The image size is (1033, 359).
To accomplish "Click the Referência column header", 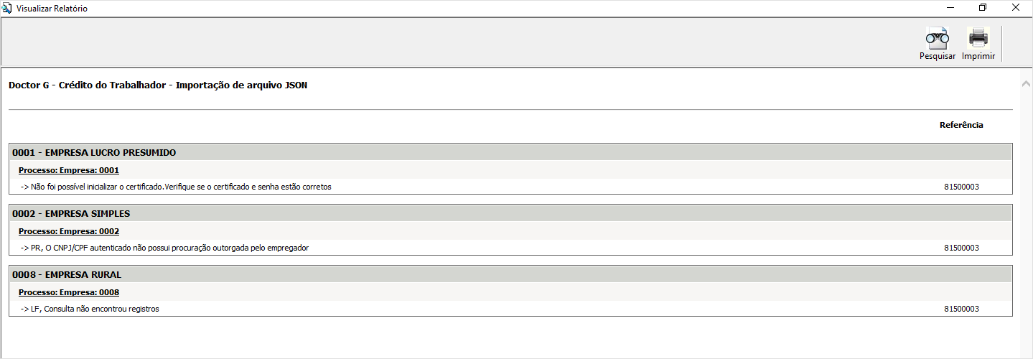I will click(x=961, y=125).
